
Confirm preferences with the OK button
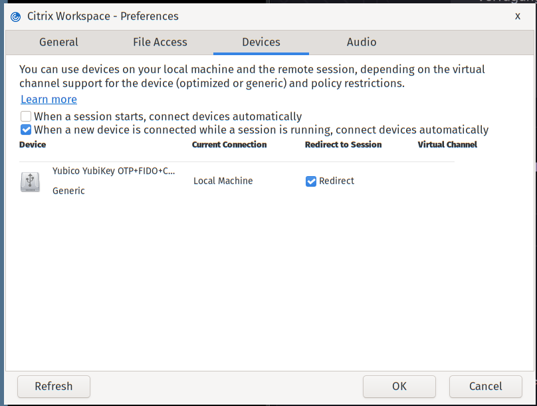pos(399,387)
